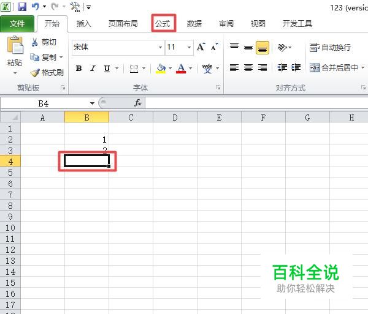Expand the font size 11 dropdown

tap(189, 48)
